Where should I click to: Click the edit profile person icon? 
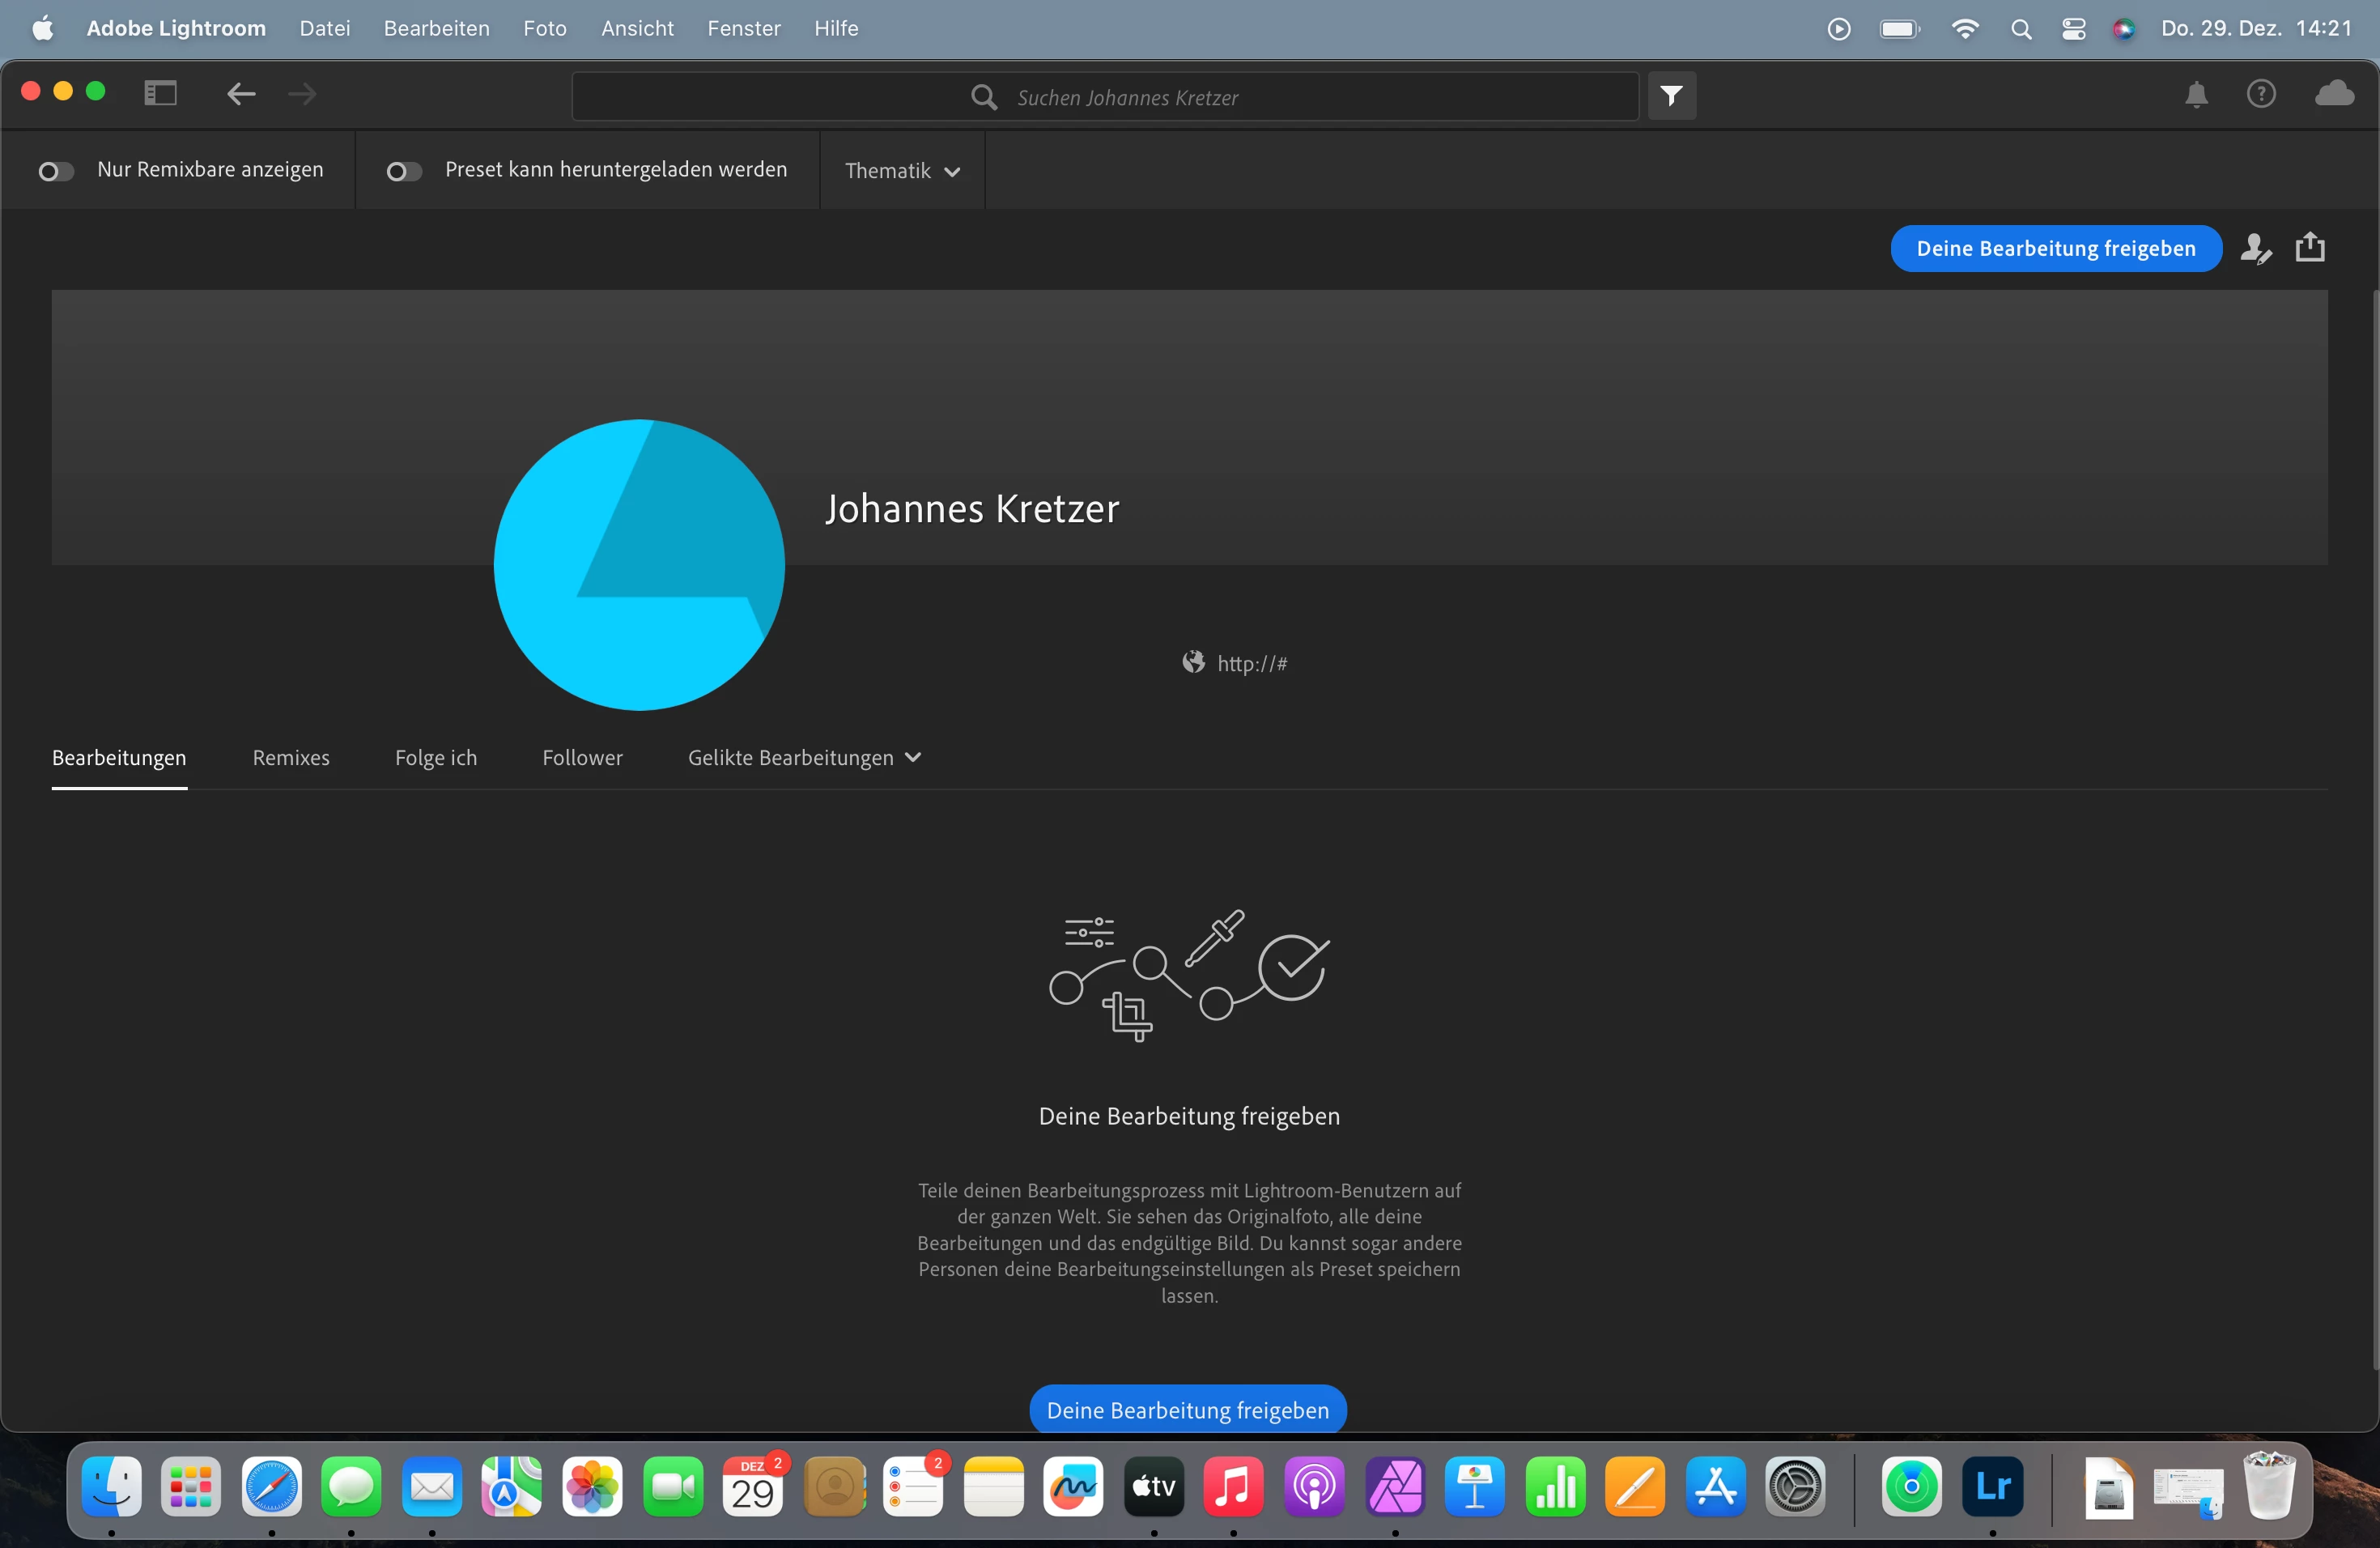pyautogui.click(x=2255, y=248)
